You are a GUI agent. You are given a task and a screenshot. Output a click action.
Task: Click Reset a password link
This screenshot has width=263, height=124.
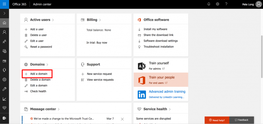tap(41, 47)
